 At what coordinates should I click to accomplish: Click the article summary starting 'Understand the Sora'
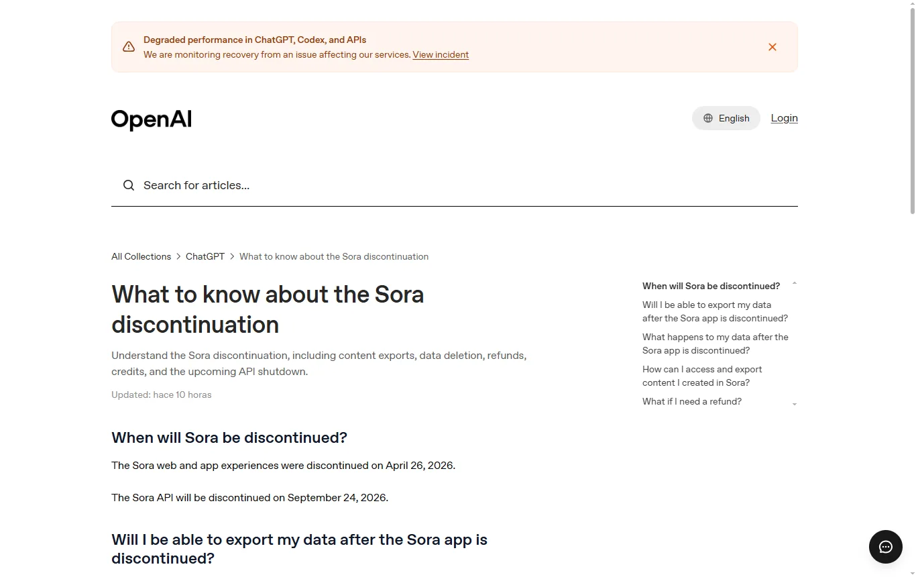[319, 363]
